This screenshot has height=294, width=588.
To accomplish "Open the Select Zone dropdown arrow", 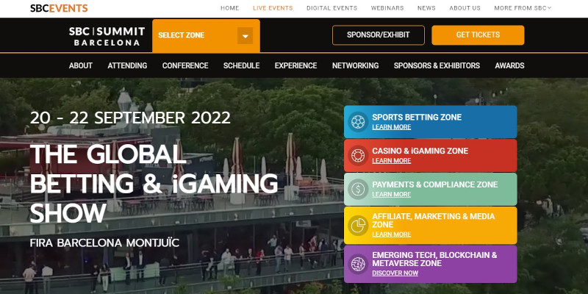I will (x=245, y=36).
